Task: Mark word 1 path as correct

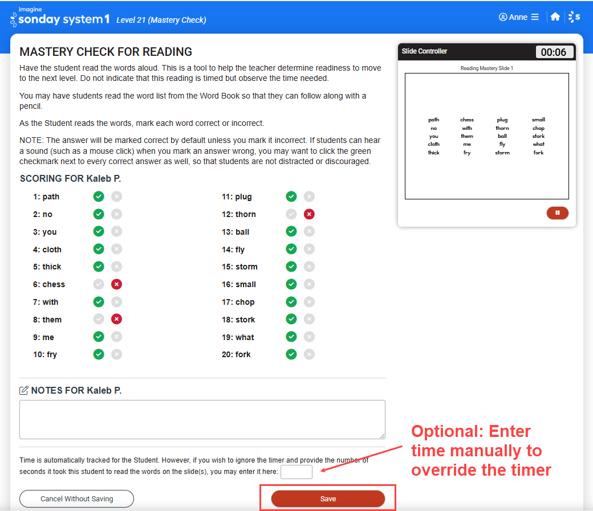Action: (99, 197)
